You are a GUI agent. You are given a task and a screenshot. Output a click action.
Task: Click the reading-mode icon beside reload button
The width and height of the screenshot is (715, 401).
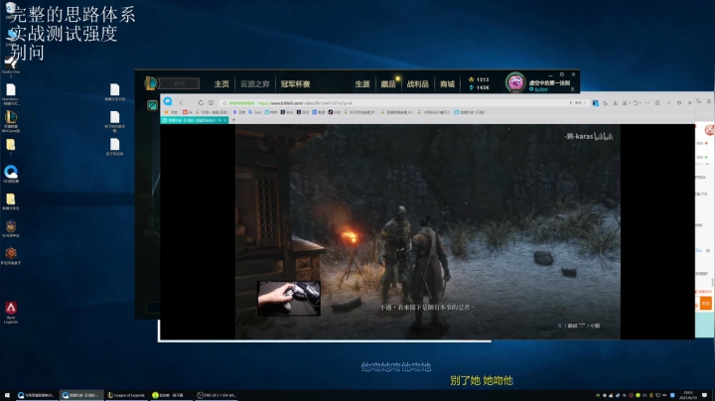click(211, 102)
